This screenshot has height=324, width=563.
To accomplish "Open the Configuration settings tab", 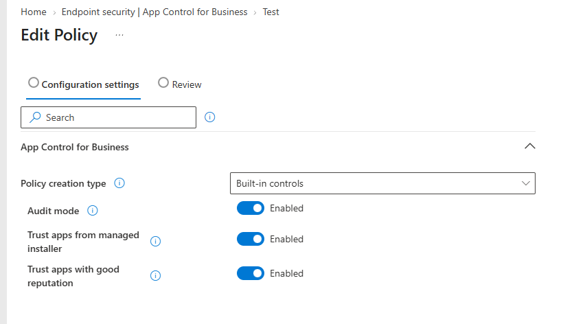I will click(83, 84).
